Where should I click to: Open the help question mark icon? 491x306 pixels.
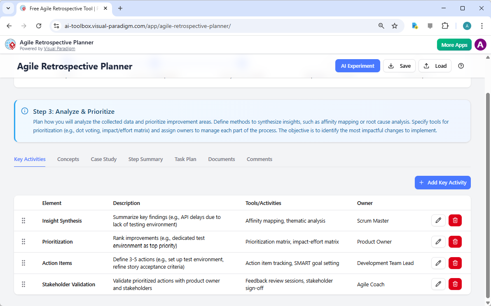tap(461, 66)
